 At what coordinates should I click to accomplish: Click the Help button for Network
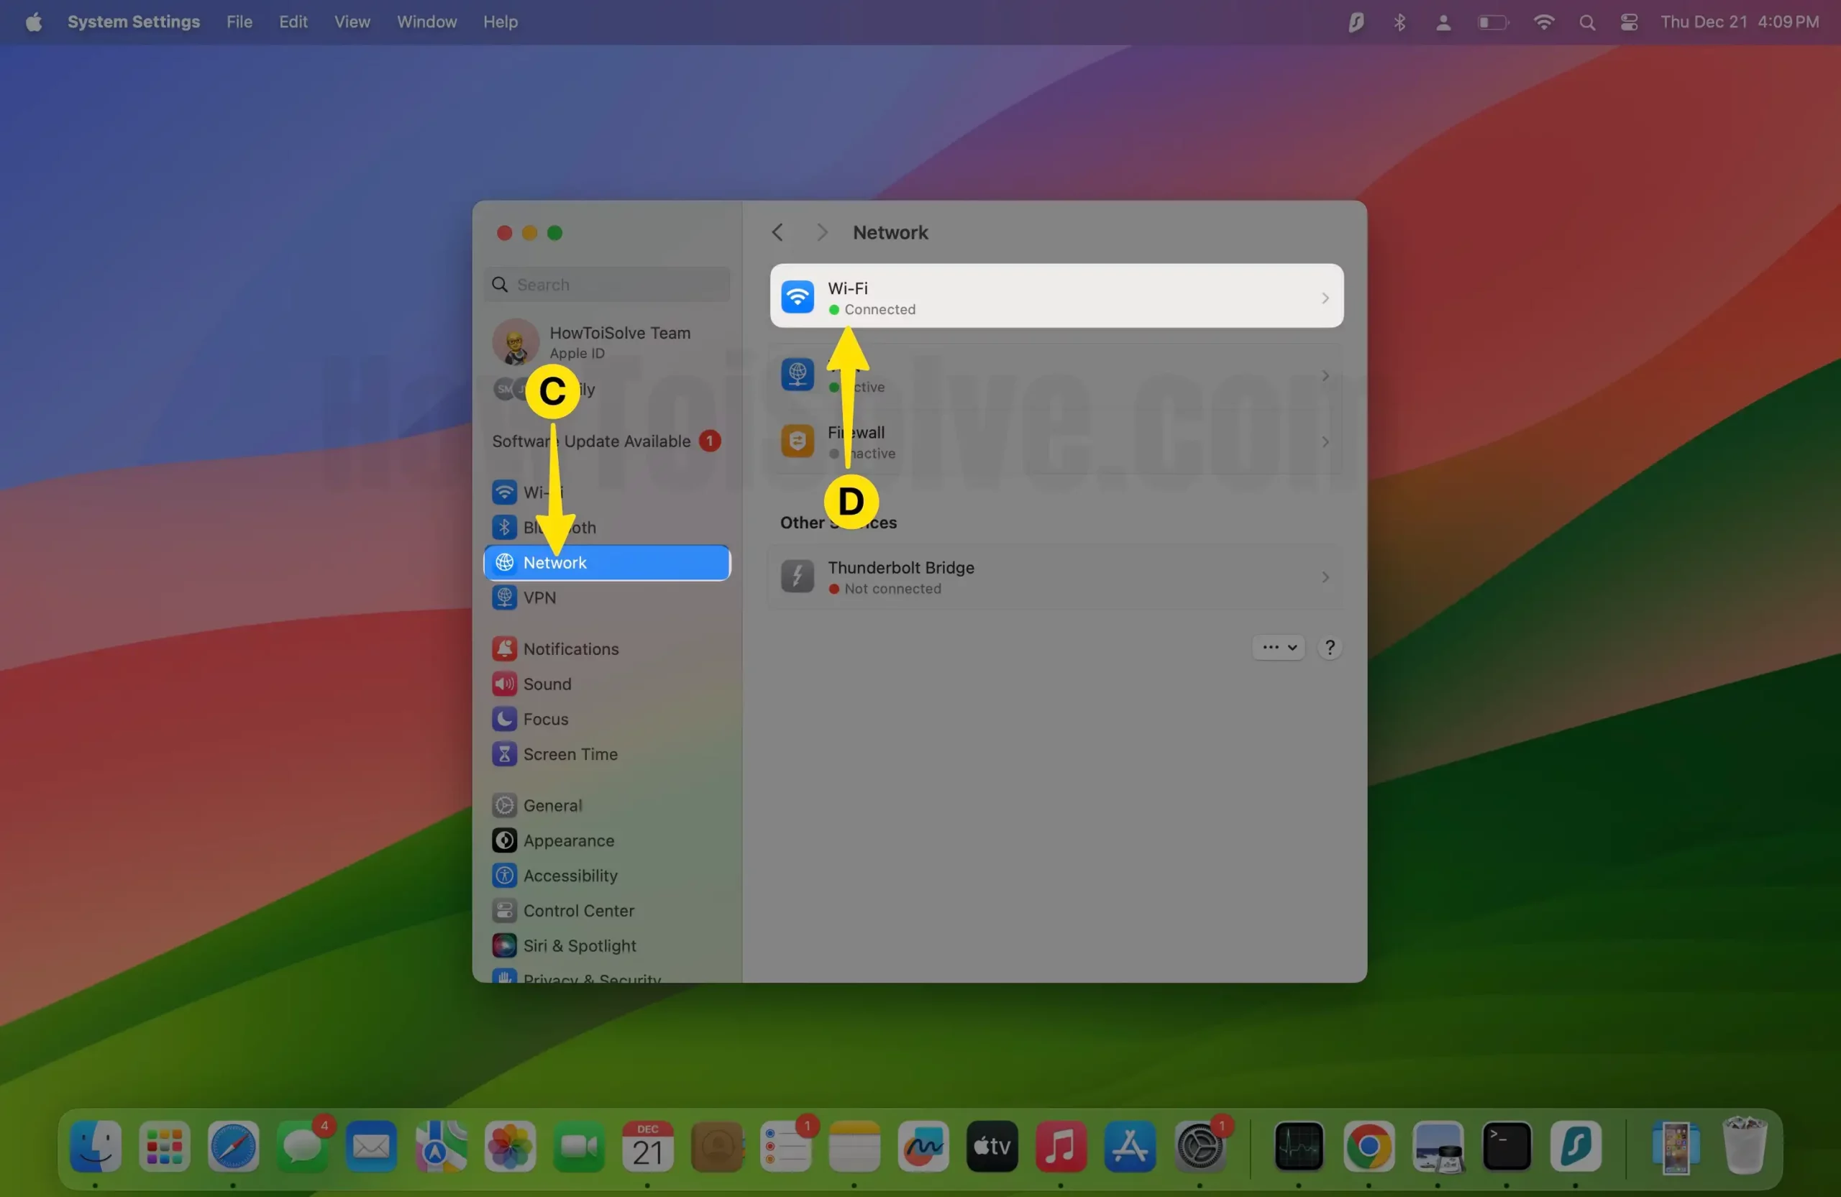[1328, 647]
